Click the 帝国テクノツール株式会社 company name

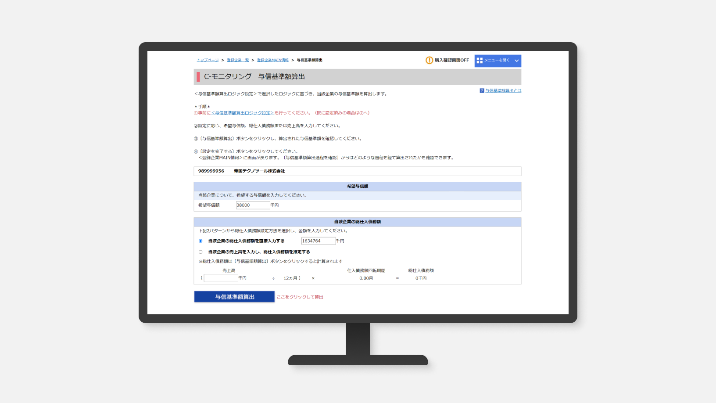(x=259, y=171)
